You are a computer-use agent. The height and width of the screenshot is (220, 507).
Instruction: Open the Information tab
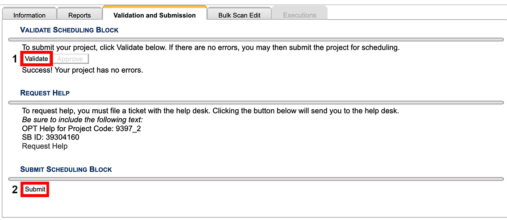29,15
